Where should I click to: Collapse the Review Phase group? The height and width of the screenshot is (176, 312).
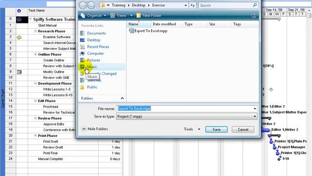(36, 118)
